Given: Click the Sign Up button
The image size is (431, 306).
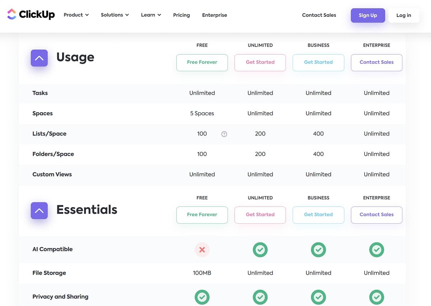Looking at the screenshot, I should point(368,15).
